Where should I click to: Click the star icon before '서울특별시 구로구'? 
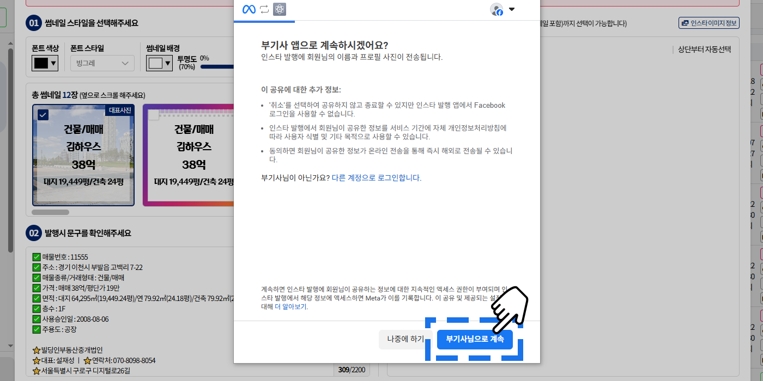37,371
